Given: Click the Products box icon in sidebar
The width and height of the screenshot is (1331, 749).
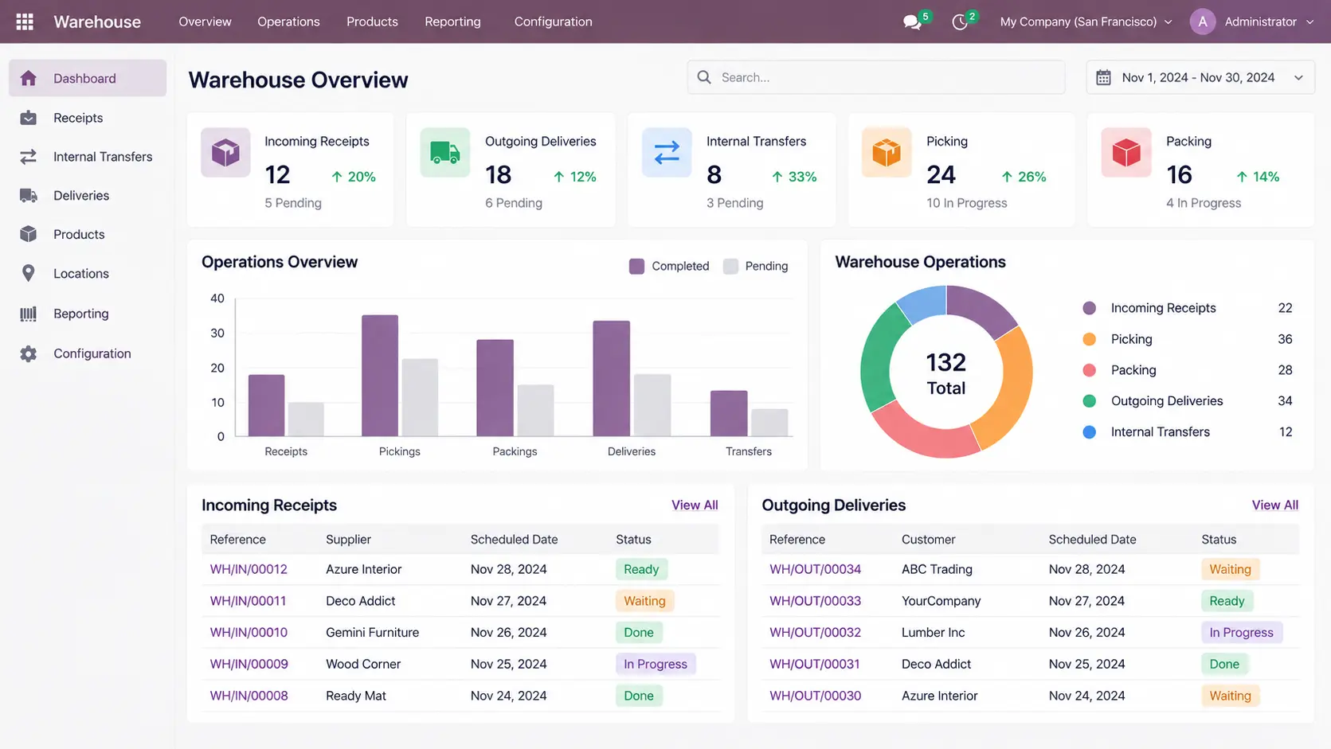Looking at the screenshot, I should click(x=29, y=234).
